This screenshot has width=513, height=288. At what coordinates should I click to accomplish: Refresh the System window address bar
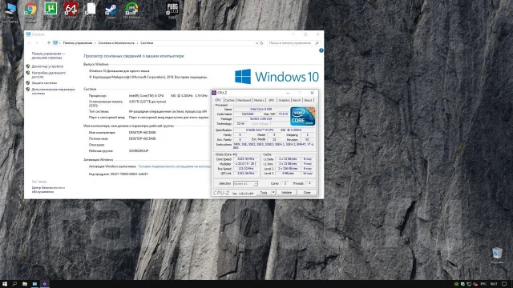[x=261, y=42]
